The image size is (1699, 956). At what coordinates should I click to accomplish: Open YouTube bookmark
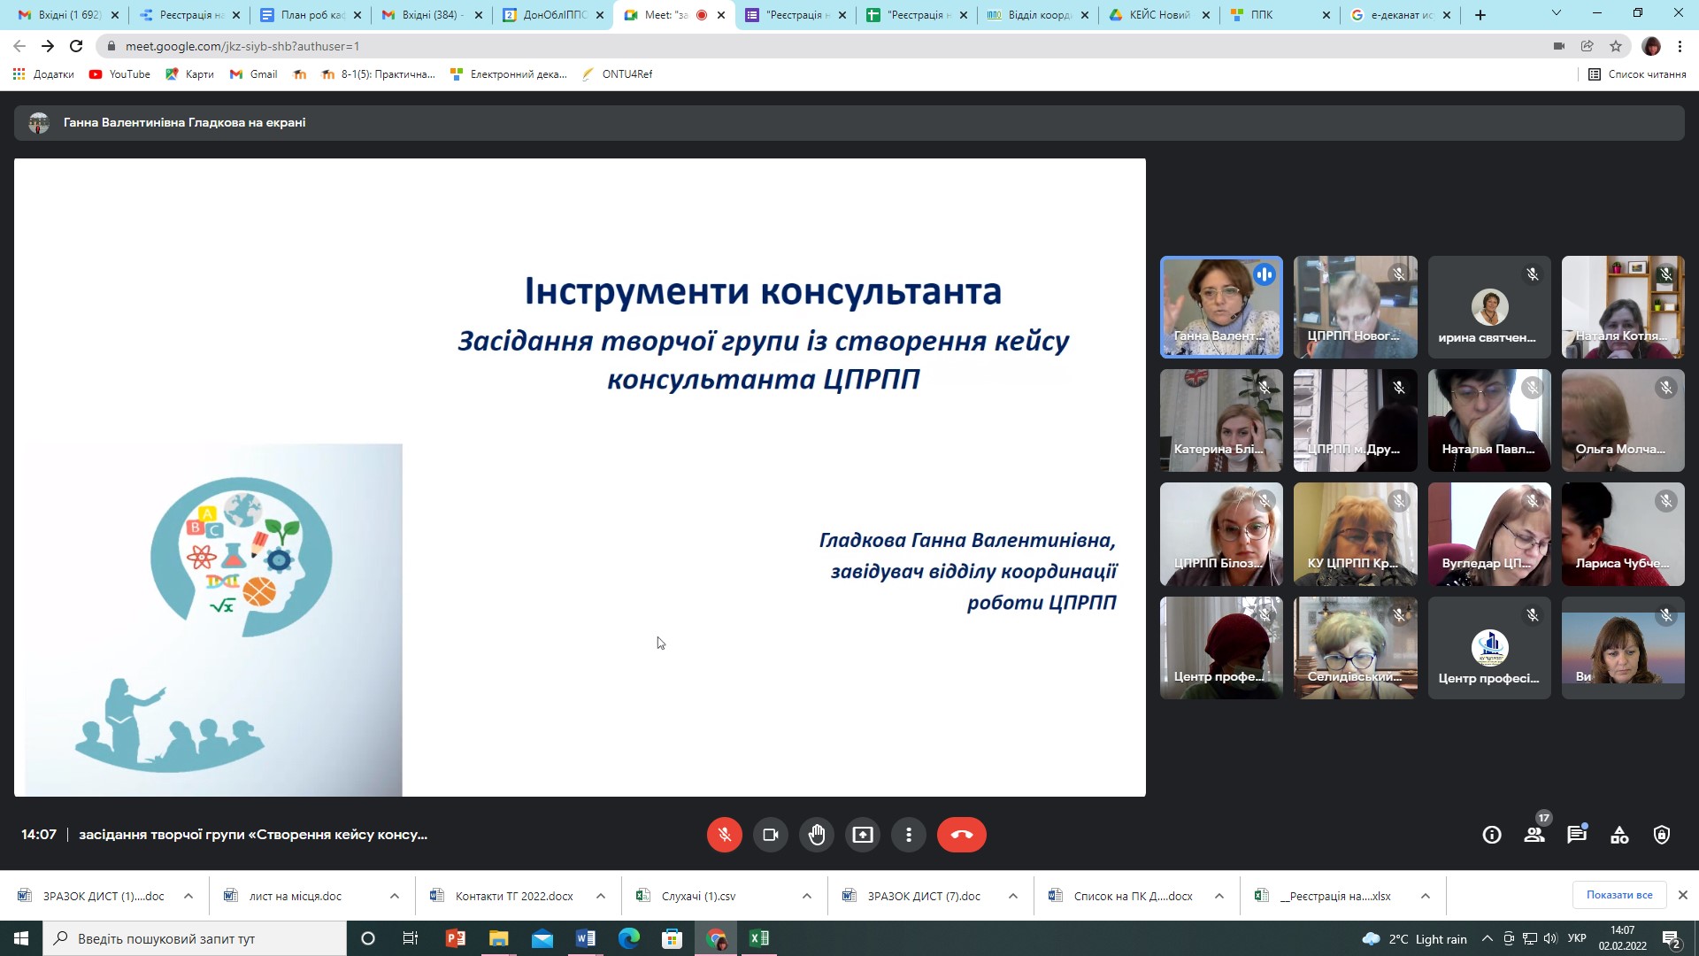pos(119,74)
